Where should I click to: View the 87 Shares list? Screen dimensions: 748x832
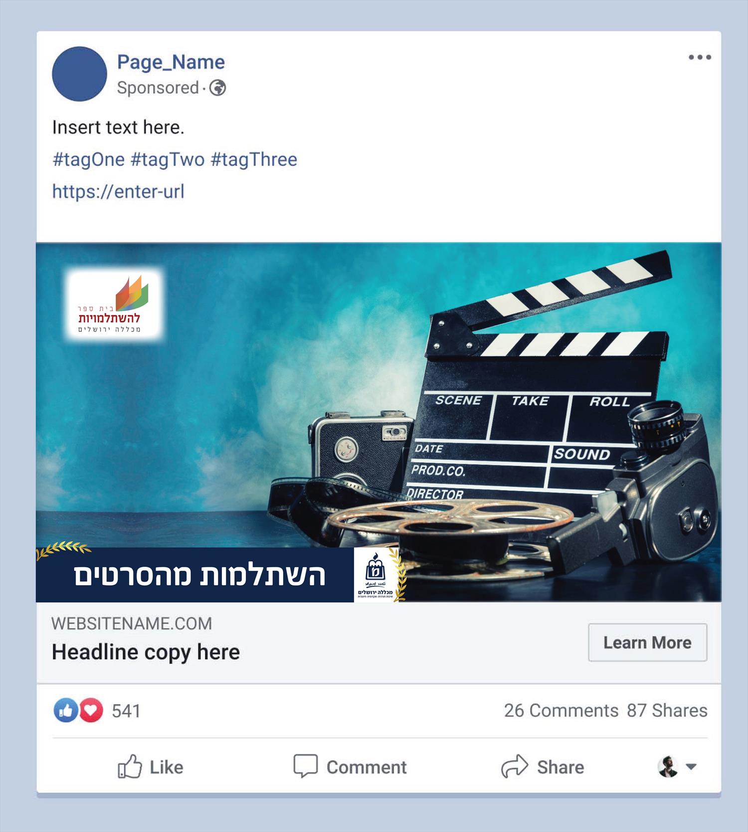point(667,711)
